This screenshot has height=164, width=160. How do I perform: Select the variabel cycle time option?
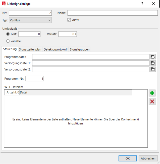8,41
